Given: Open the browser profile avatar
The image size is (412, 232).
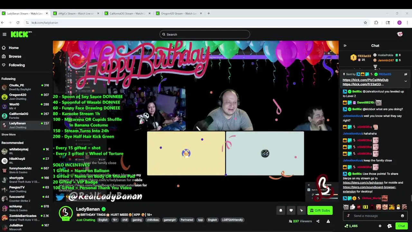Looking at the screenshot, I should pos(399,23).
